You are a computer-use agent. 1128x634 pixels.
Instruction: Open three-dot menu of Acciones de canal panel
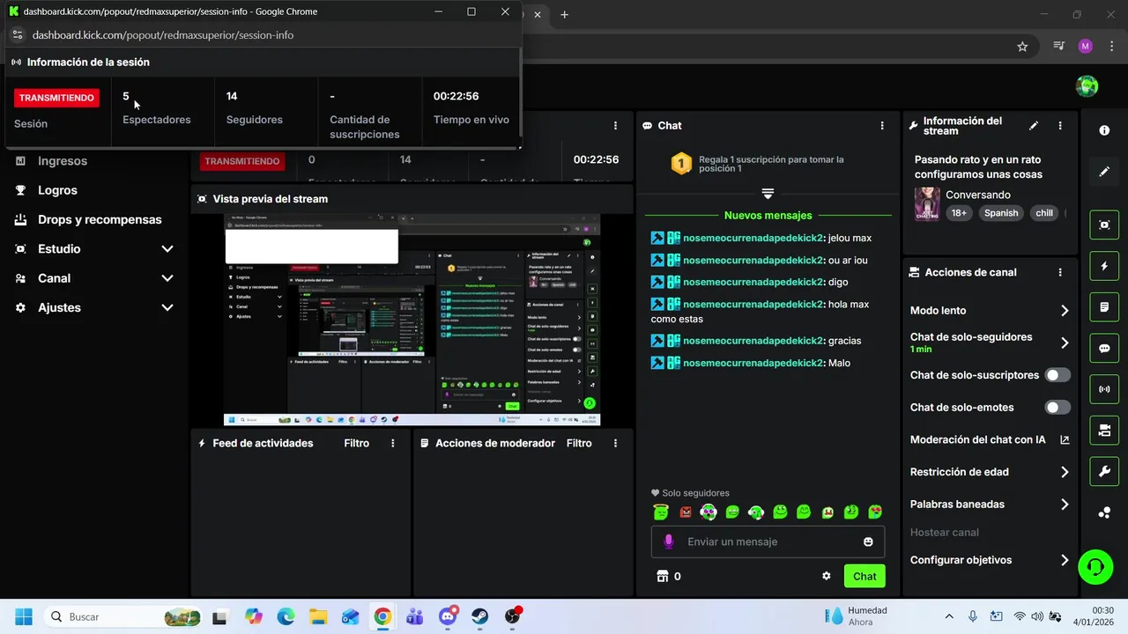(1060, 273)
